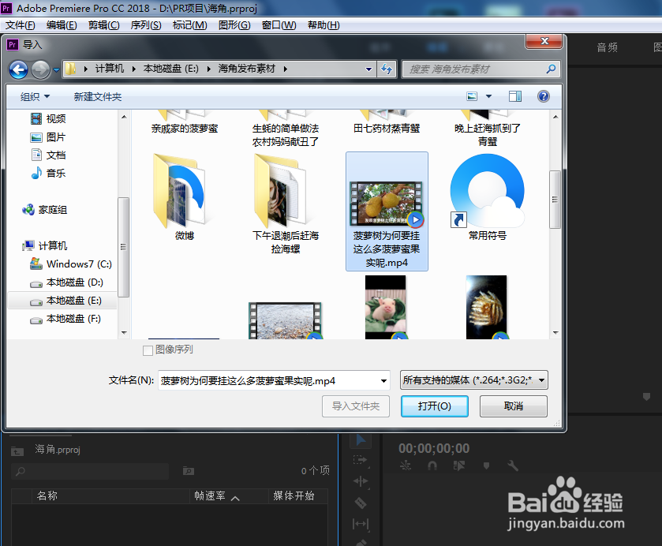Select the Selection tool arrow in Premiere toolbar
The height and width of the screenshot is (546, 662).
click(x=361, y=440)
